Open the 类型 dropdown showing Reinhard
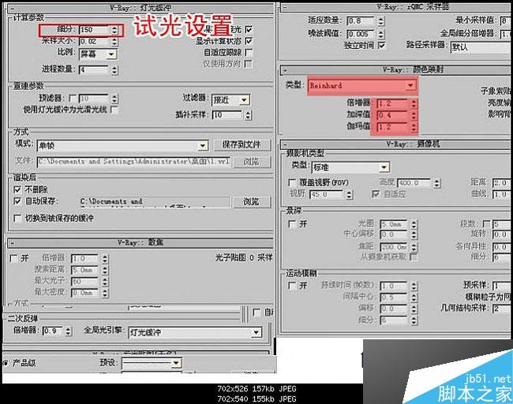Viewport: 513px width, 404px height. point(362,86)
